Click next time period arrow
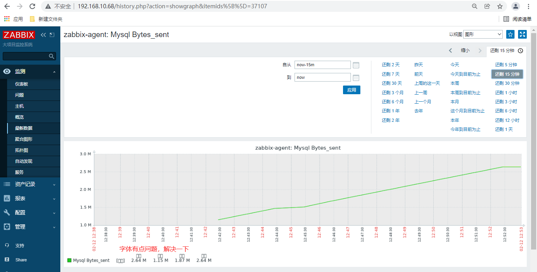 pos(480,50)
